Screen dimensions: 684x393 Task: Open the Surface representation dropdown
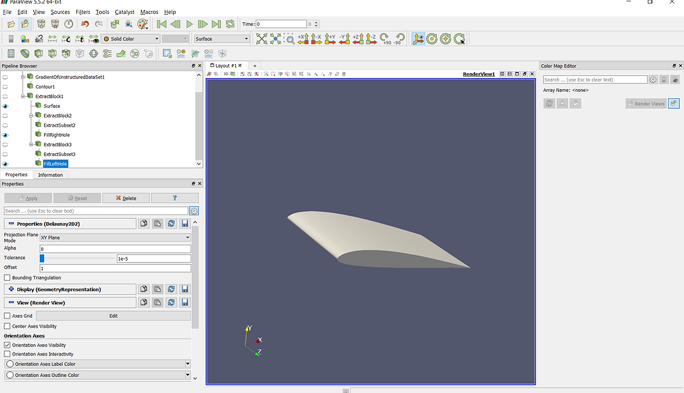(222, 39)
